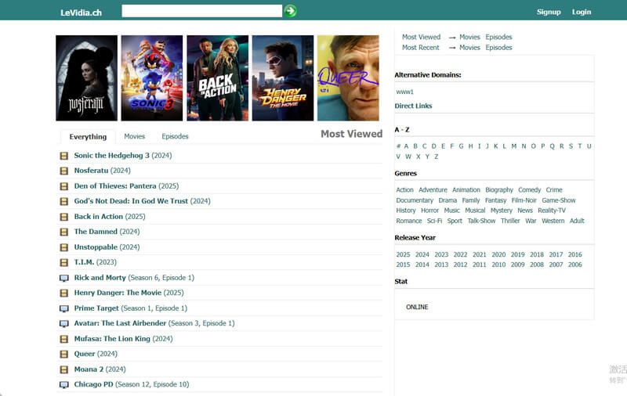
Task: Browse titles starting with letter M
Action: click(514, 146)
